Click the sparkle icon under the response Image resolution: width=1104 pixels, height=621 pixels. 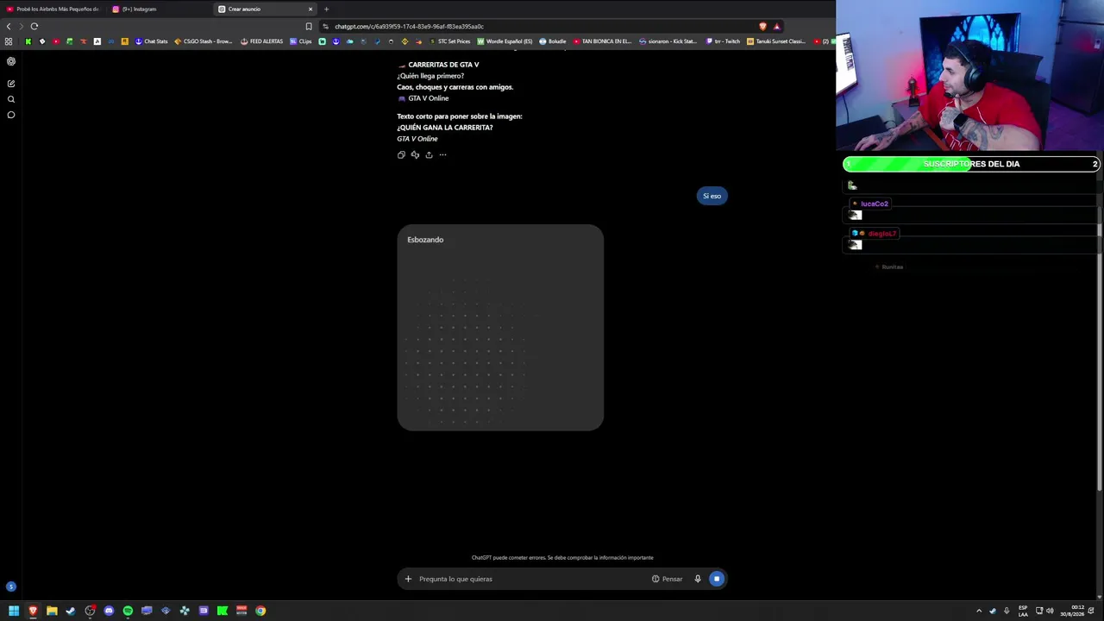click(415, 155)
